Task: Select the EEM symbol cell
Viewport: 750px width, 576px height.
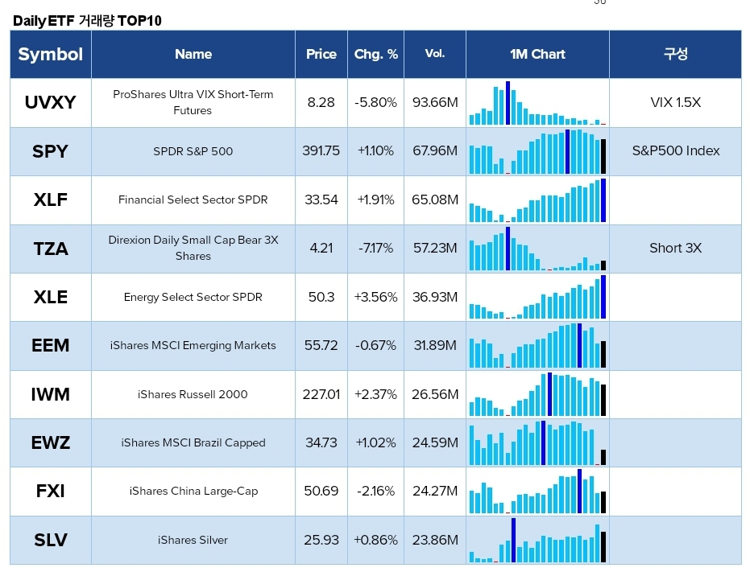Action: pos(50,346)
